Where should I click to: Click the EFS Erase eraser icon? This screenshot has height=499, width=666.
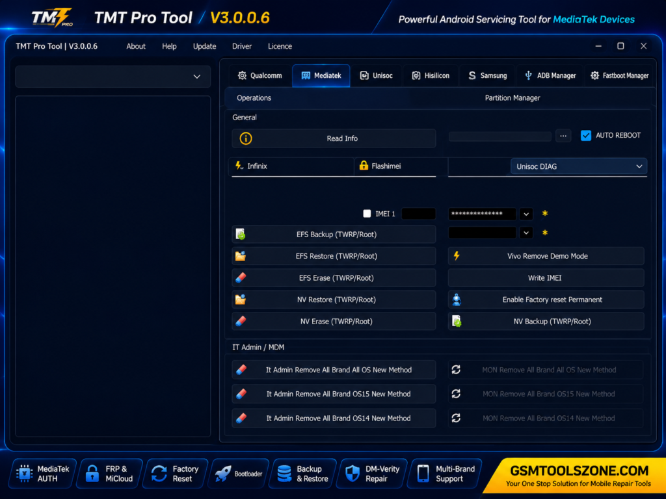241,277
